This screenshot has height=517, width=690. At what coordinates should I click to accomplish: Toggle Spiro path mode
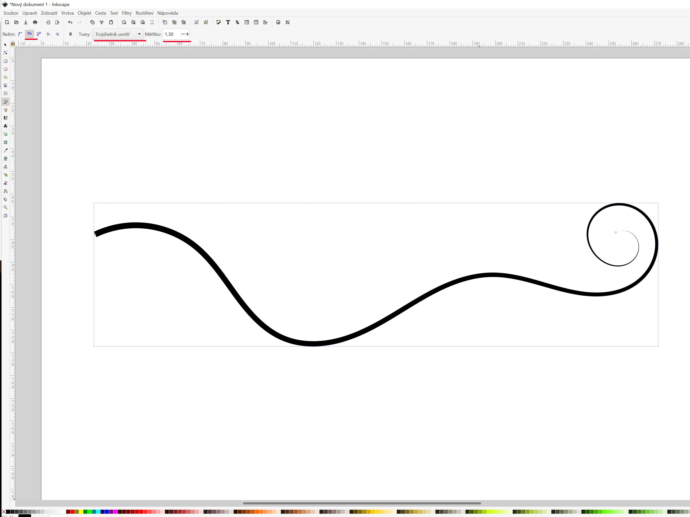[x=30, y=34]
